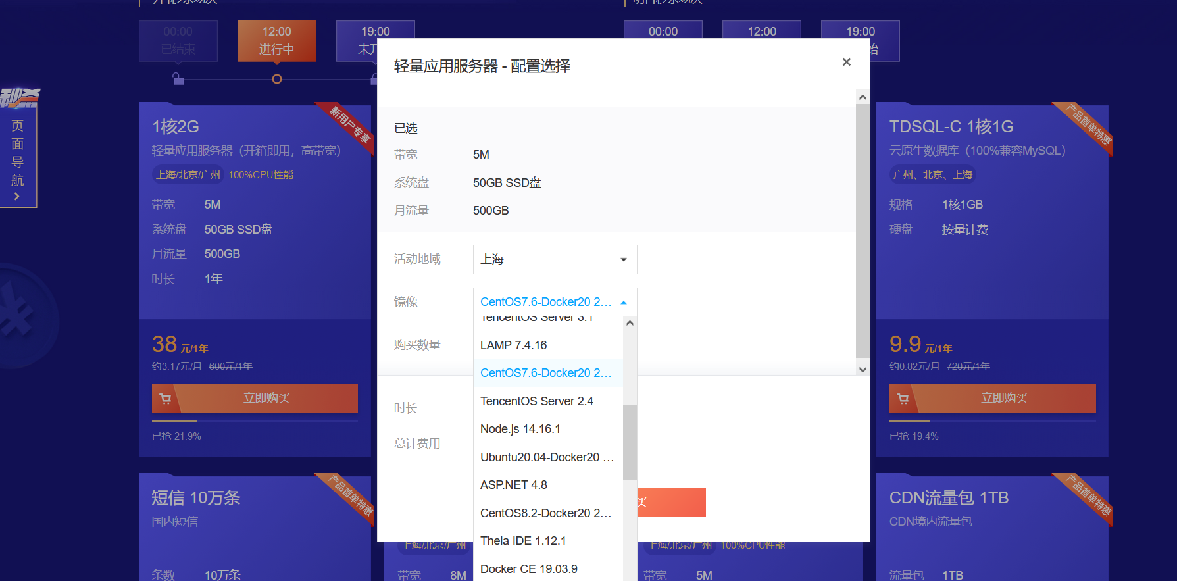The height and width of the screenshot is (581, 1177).
Task: Click the lock icon on the timeline
Action: (x=178, y=79)
